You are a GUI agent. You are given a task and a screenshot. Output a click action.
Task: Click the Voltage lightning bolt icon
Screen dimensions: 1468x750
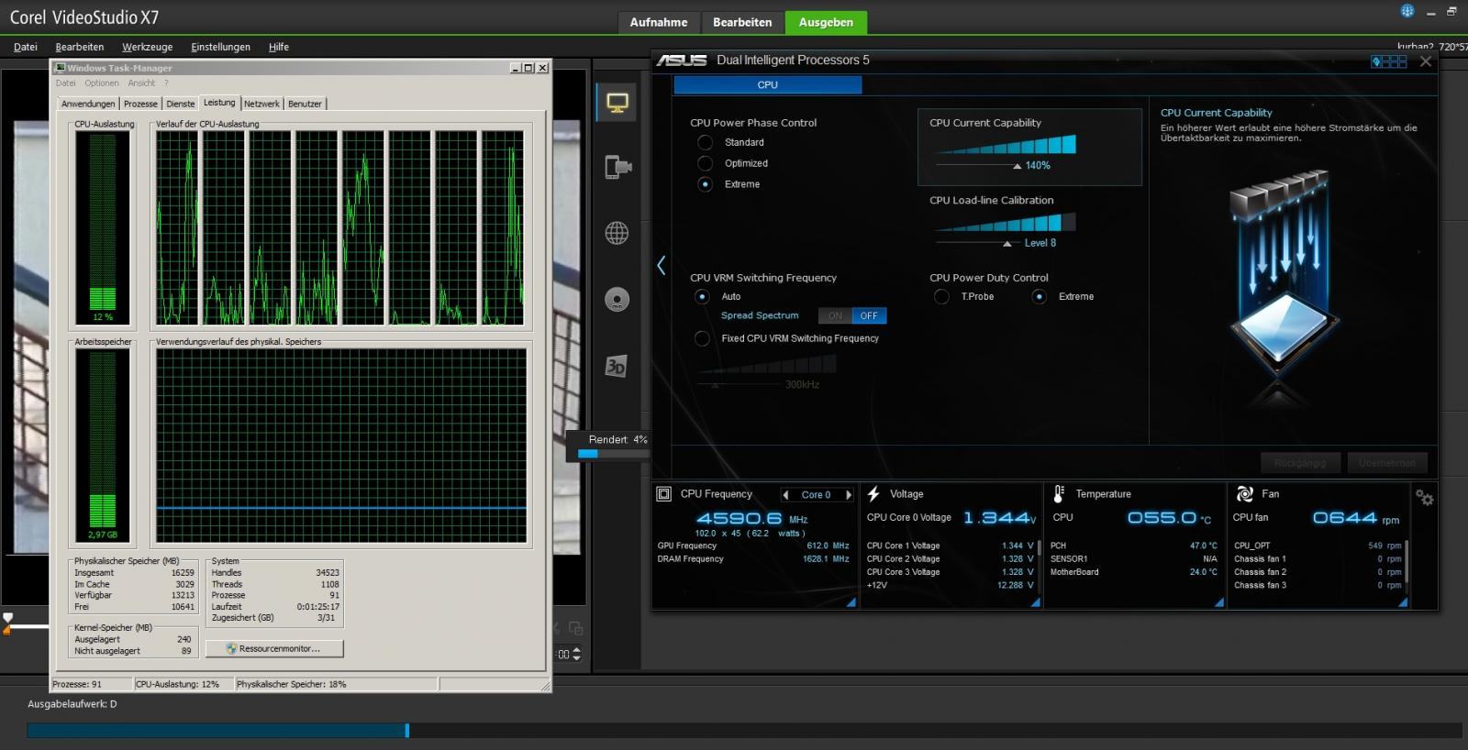click(x=873, y=494)
